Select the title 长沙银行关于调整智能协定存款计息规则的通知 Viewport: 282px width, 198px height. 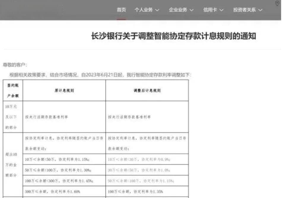click(173, 36)
